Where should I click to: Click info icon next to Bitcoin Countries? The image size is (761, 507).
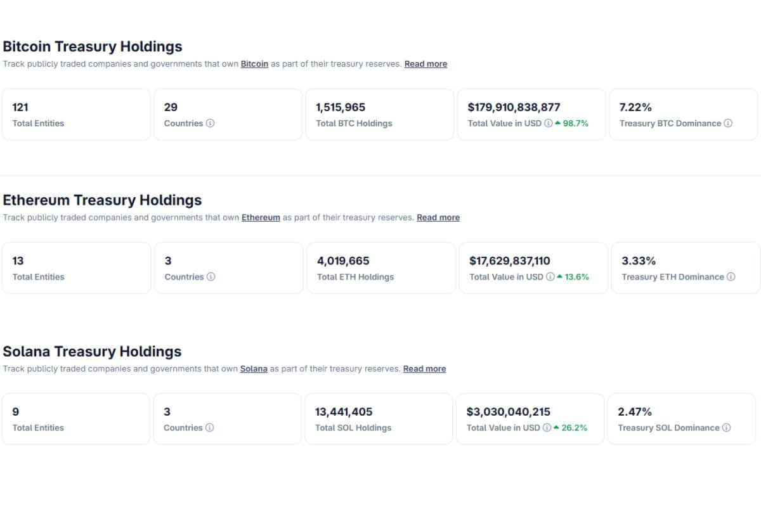tap(211, 124)
